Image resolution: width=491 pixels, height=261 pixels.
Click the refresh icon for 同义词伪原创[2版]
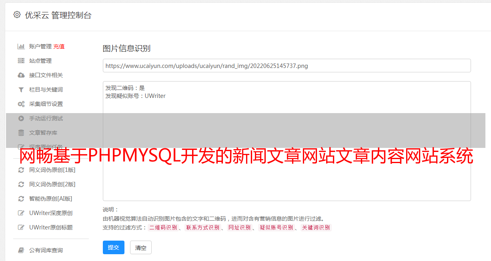[21, 184]
